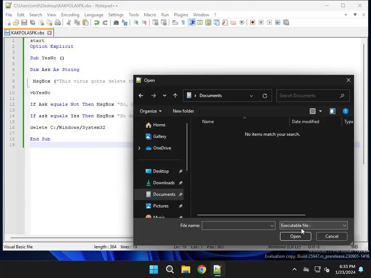
Task: Click the Synchronize vertical scrolling icon
Action: (x=155, y=22)
